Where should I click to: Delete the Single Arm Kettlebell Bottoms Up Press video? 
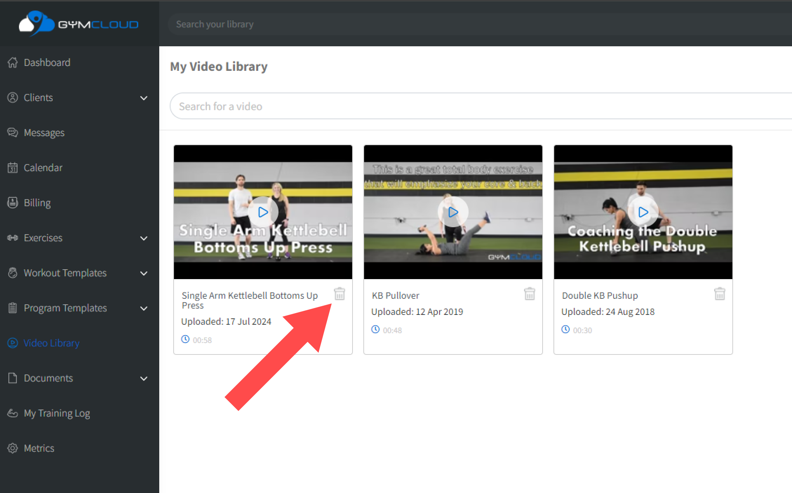click(x=339, y=294)
